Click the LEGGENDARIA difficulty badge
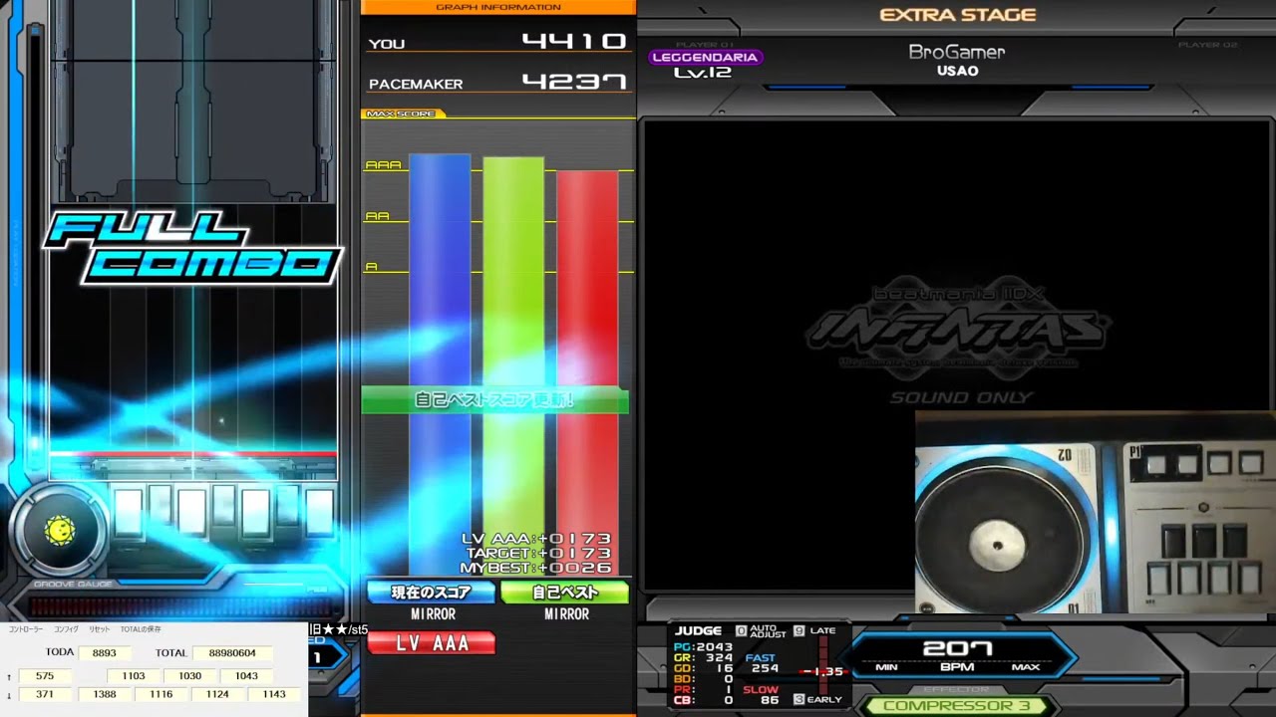 pyautogui.click(x=706, y=58)
